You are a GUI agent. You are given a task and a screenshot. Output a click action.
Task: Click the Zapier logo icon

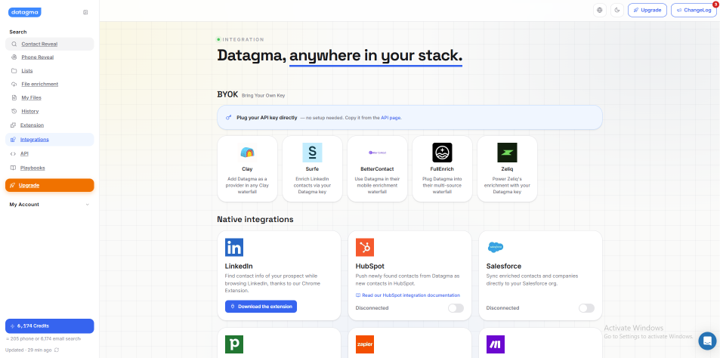[x=365, y=344]
